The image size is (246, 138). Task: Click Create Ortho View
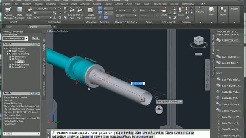pos(91,13)
